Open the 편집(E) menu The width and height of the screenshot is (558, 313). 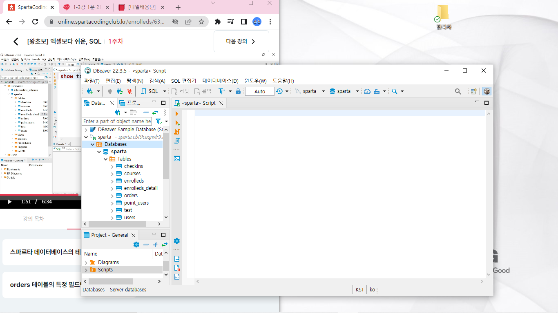pos(113,81)
